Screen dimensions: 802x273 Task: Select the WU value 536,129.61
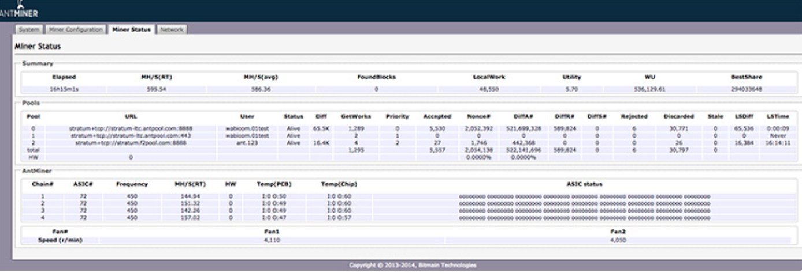pyautogui.click(x=650, y=89)
